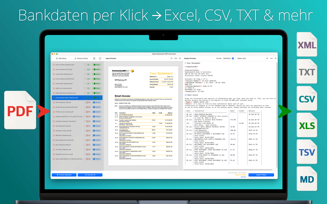Convert CHASE_25_03_summary.pdf
This screenshot has height=204, width=327.
click(x=97, y=112)
